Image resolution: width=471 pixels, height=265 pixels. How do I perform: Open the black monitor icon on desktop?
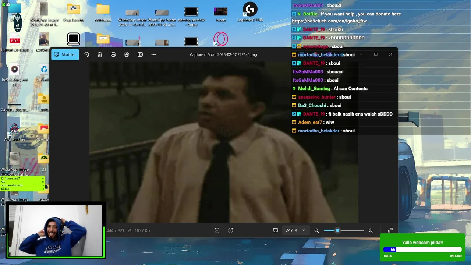(74, 39)
